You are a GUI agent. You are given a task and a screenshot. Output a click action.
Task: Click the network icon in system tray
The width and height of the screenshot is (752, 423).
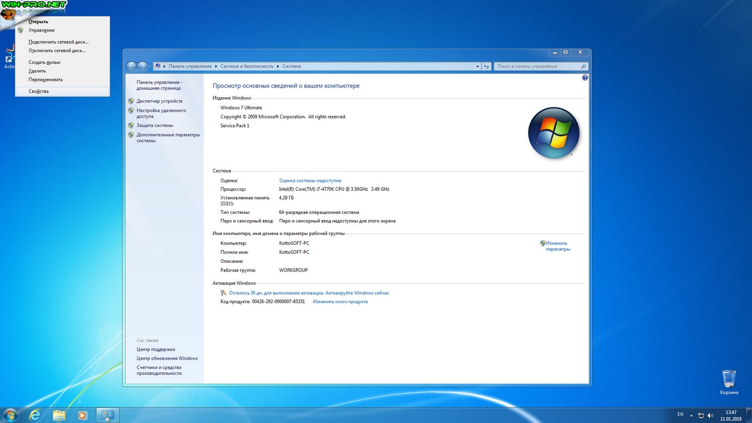[x=701, y=415]
